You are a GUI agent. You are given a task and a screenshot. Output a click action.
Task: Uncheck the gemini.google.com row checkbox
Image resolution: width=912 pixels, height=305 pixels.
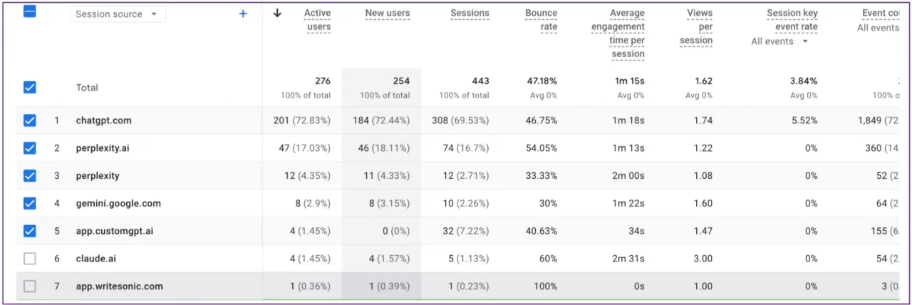coord(30,203)
